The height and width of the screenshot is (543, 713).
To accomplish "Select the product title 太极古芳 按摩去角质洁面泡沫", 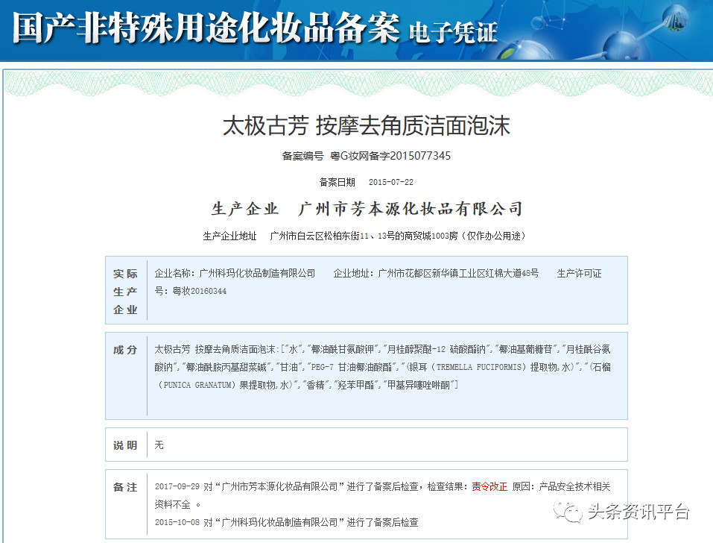I will (x=366, y=125).
